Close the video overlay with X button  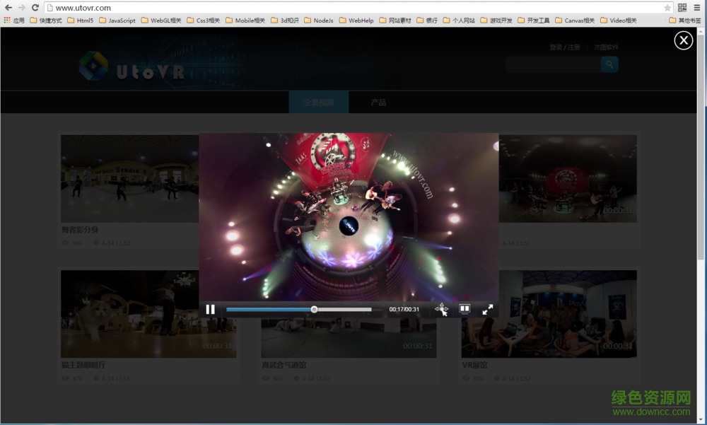pos(683,41)
